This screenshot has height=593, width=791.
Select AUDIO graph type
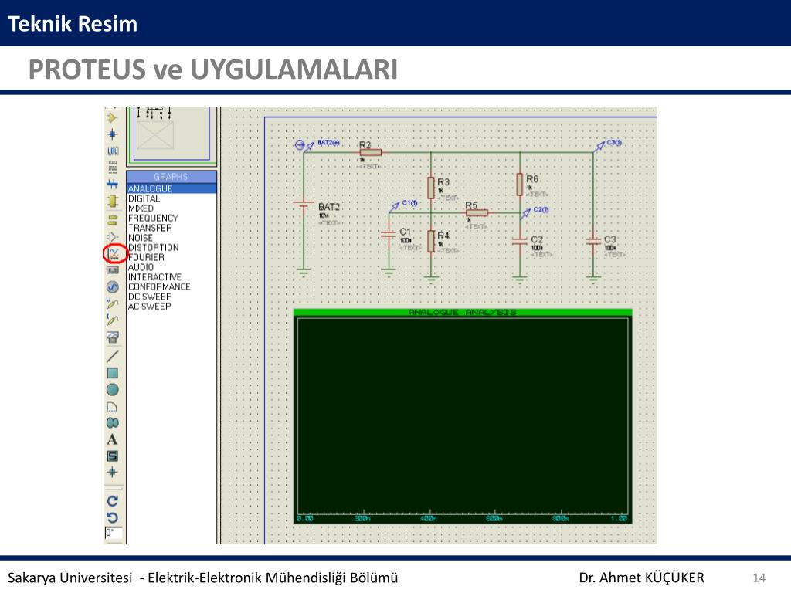pos(141,267)
